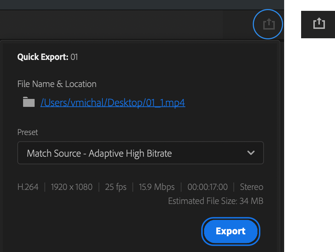
Task: Click the Quick Export: 01 heading
Action: 48,57
